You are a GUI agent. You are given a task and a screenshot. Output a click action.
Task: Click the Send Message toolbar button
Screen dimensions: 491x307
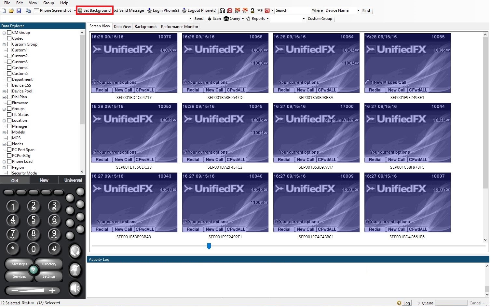coord(129,10)
